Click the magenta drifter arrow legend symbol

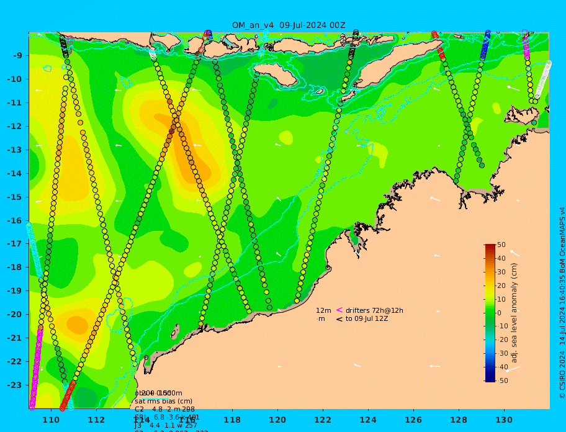339,310
